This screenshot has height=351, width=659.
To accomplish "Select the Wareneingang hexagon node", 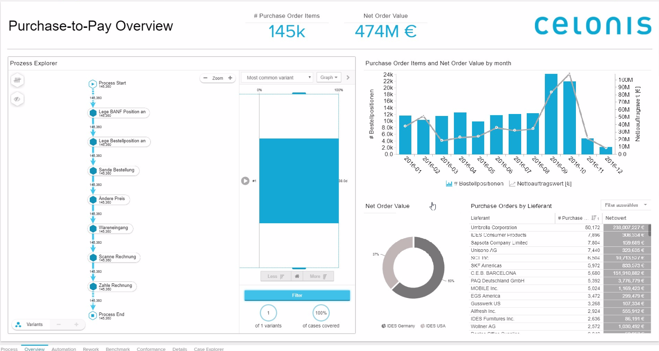I will [93, 229].
